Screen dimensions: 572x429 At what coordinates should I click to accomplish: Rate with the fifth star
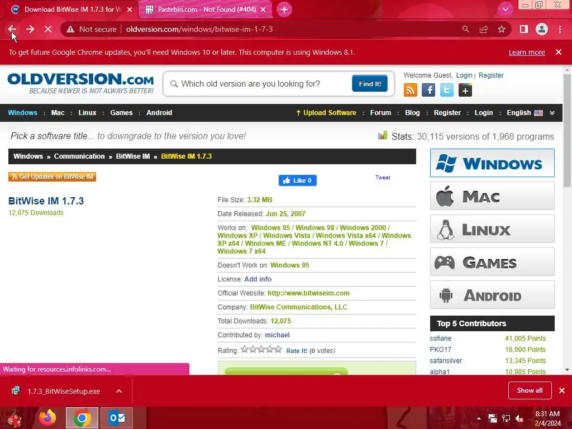[x=278, y=350]
